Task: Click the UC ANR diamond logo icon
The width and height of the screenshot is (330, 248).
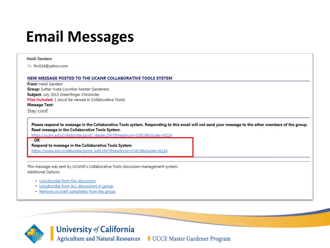Action: click(34, 234)
